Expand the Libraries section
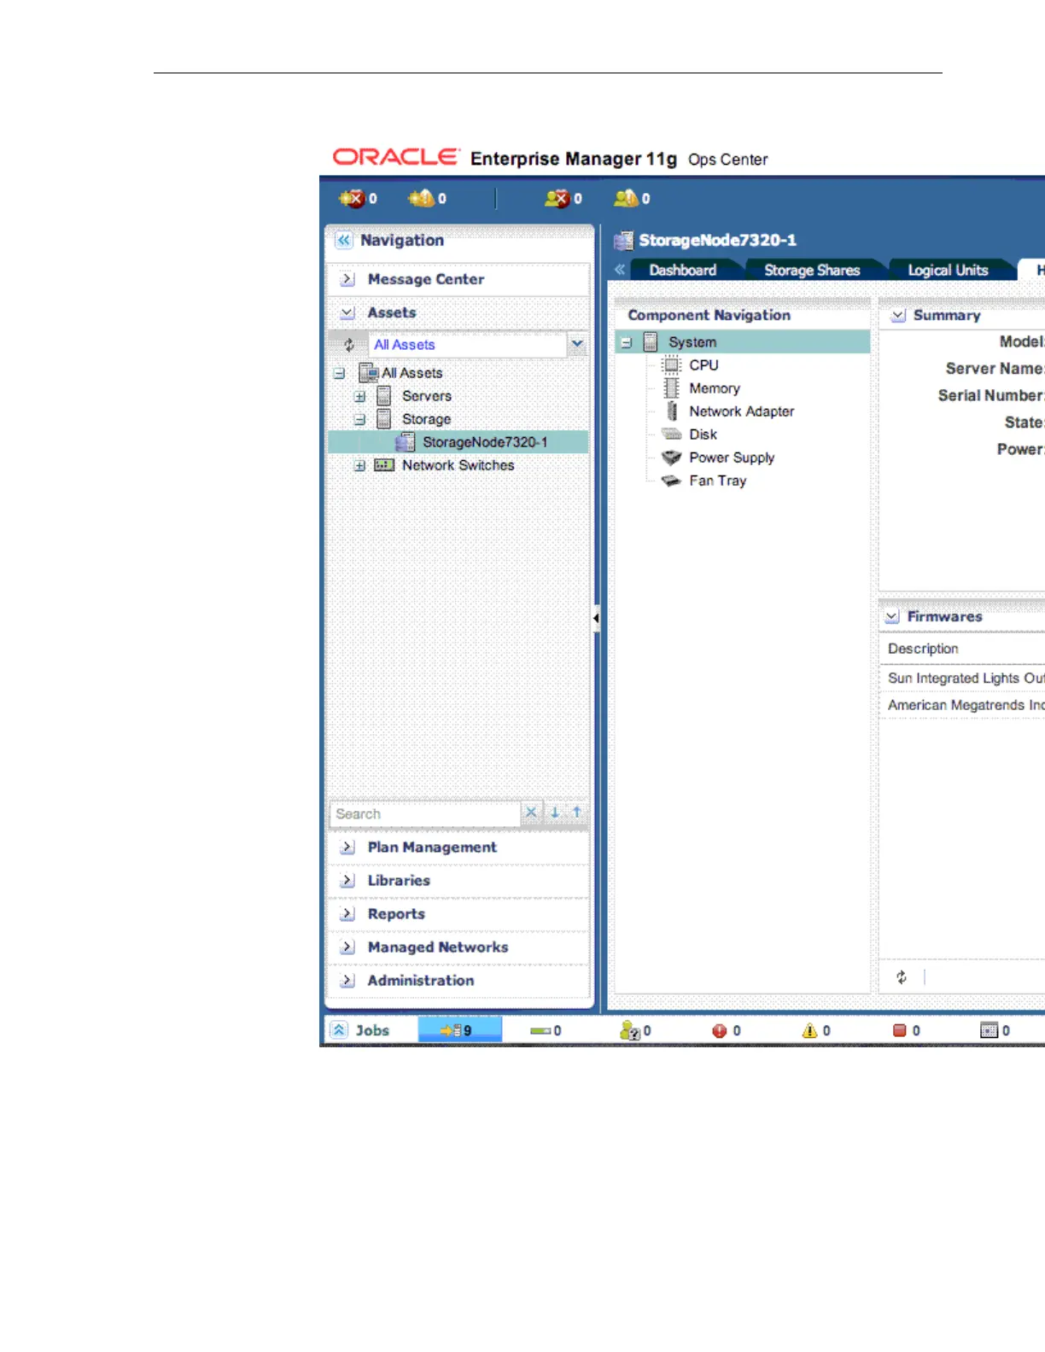The height and width of the screenshot is (1352, 1045). tap(347, 881)
